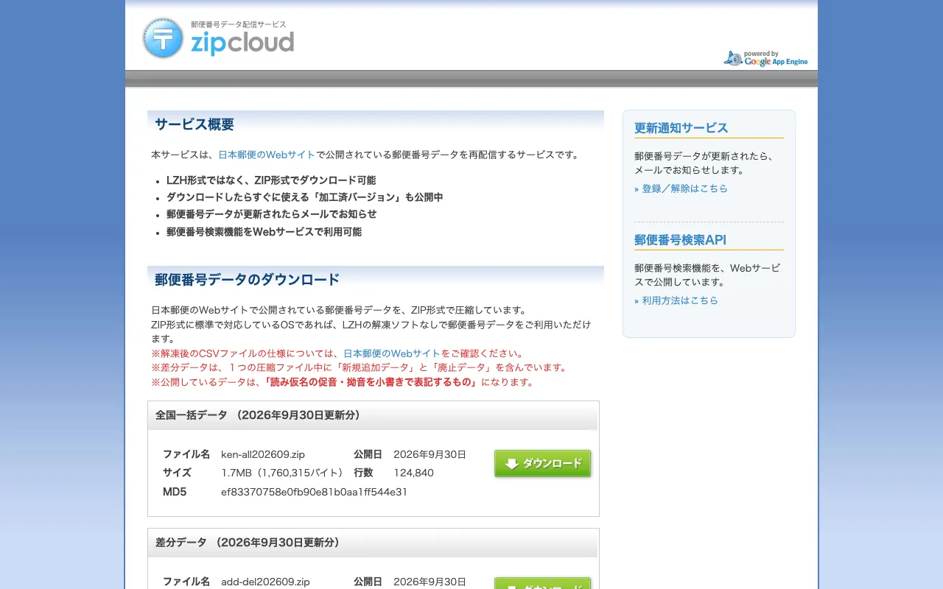Select row count value 124,840
The height and width of the screenshot is (589, 943).
[413, 473]
